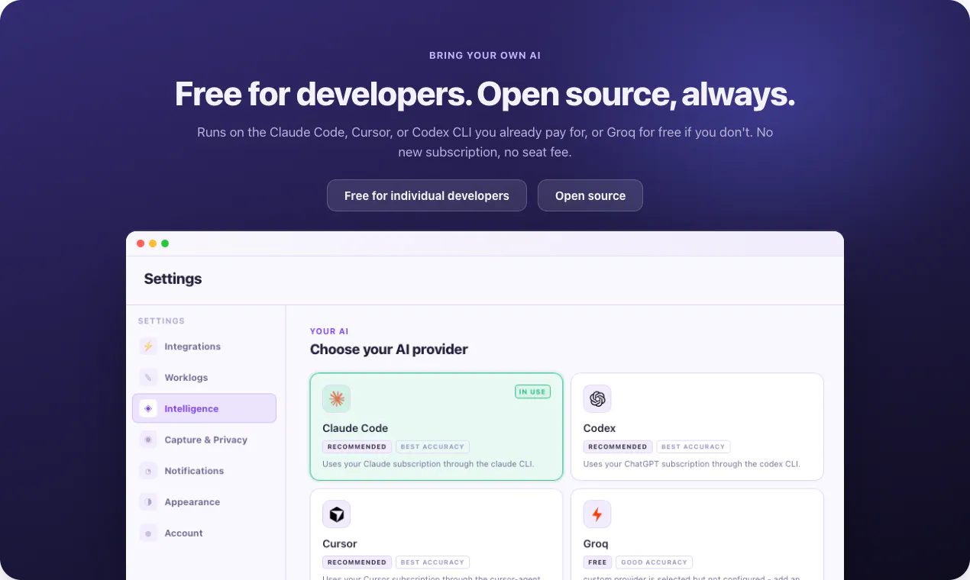Open Integrations settings section

click(x=204, y=346)
